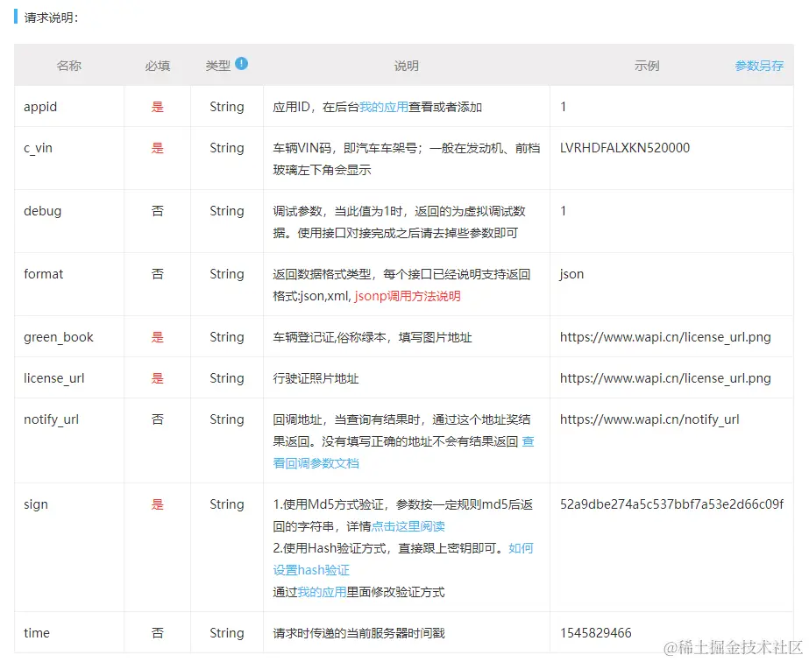Select the notify_url parameter name

[51, 419]
